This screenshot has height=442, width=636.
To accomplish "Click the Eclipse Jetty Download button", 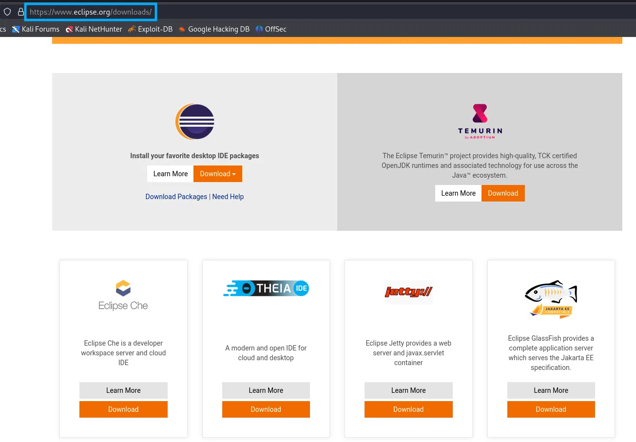I will [408, 409].
